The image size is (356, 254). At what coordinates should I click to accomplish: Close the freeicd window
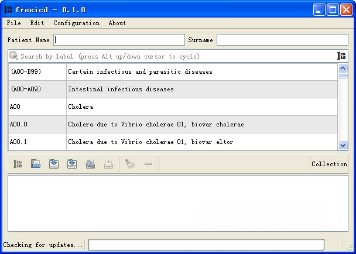click(347, 10)
